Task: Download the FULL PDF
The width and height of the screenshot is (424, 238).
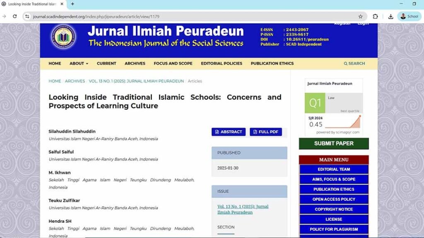Action: click(266, 132)
